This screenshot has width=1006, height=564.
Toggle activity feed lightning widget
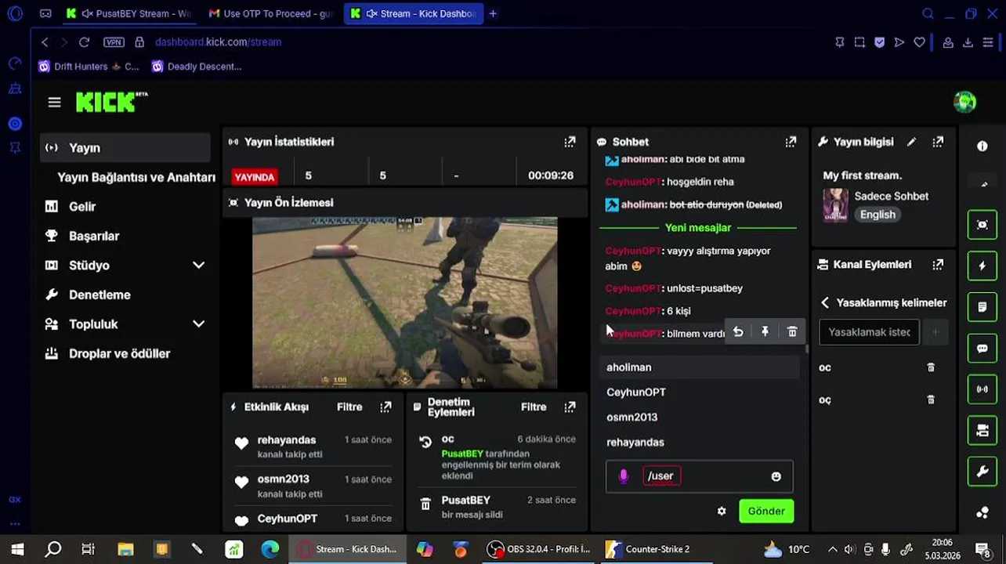click(982, 266)
